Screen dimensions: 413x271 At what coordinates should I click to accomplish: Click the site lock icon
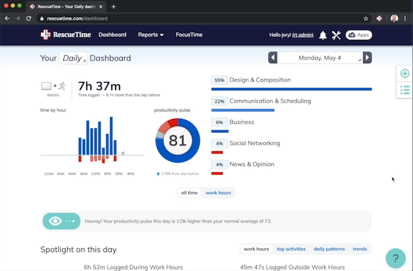pos(41,19)
